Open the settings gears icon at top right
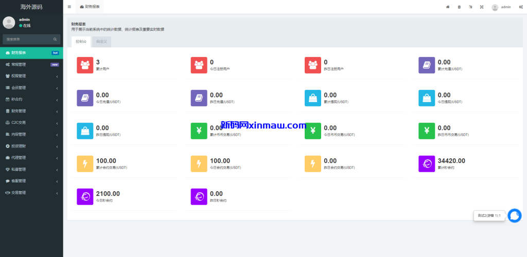 click(521, 7)
